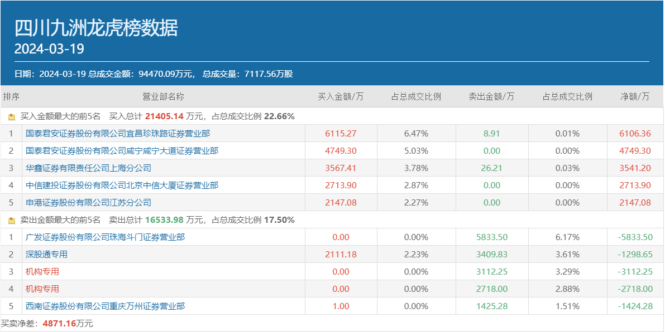Image resolution: width=665 pixels, height=332 pixels.
Task: Click the 卖出金额/万 column header
Action: click(x=491, y=97)
